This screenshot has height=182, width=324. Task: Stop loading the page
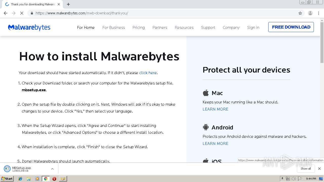(22, 13)
